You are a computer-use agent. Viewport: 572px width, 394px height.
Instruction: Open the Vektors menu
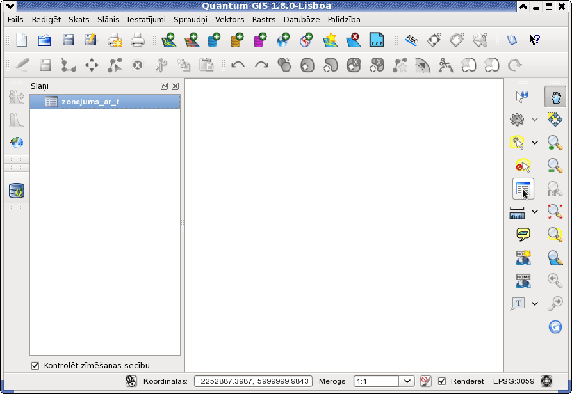point(229,20)
